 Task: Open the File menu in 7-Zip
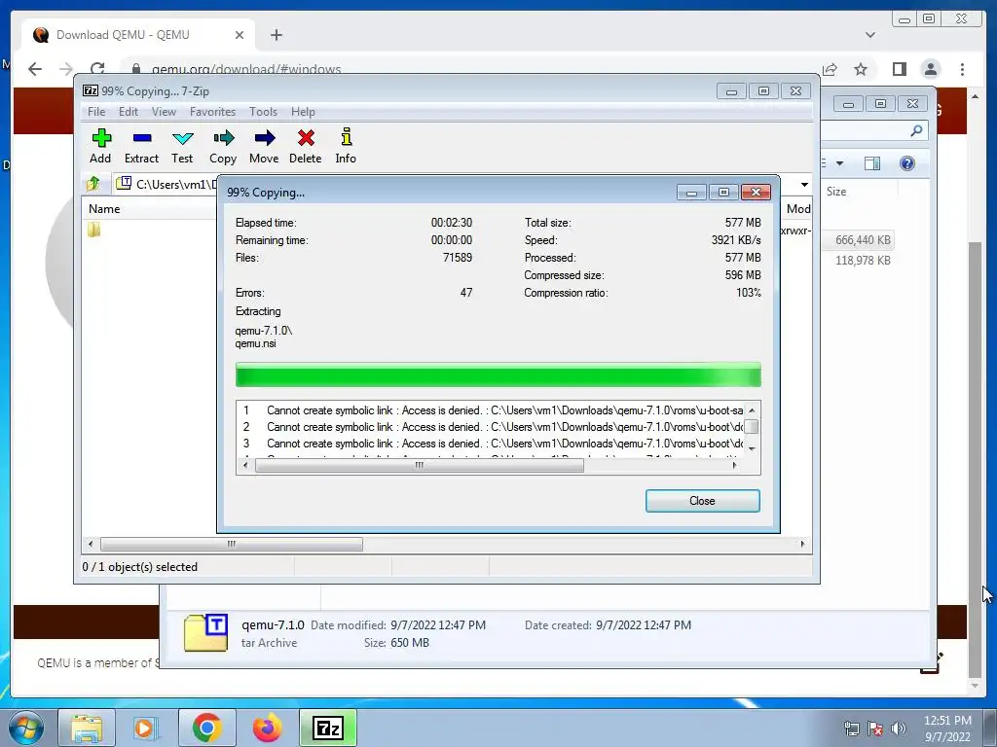coord(96,112)
